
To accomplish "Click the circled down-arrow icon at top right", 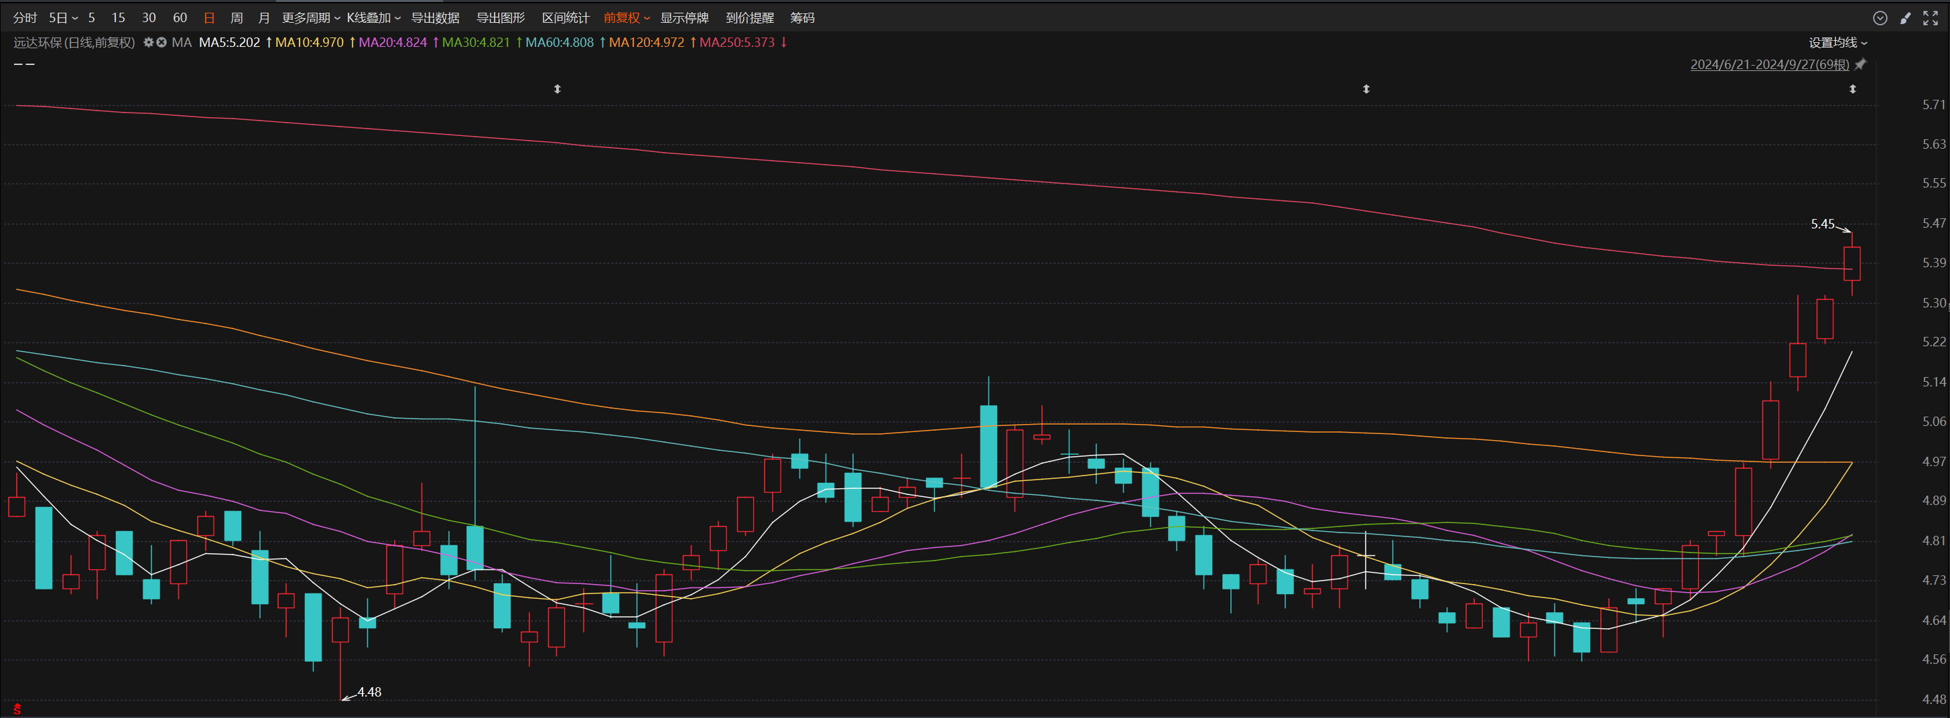I will tap(1880, 18).
